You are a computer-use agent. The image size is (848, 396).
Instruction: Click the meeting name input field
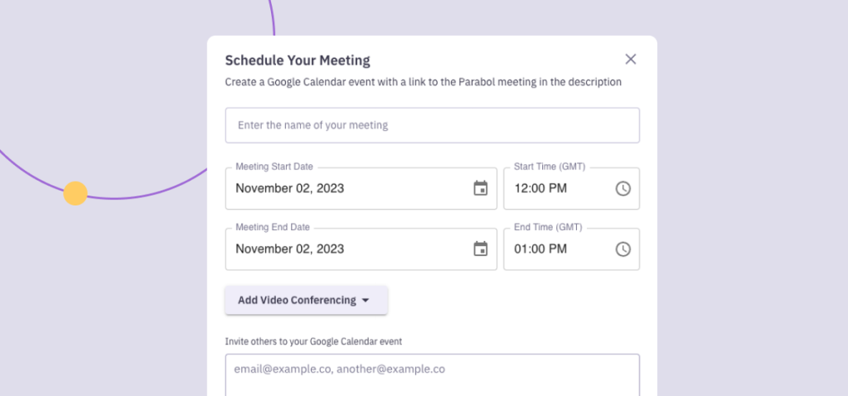(x=433, y=125)
